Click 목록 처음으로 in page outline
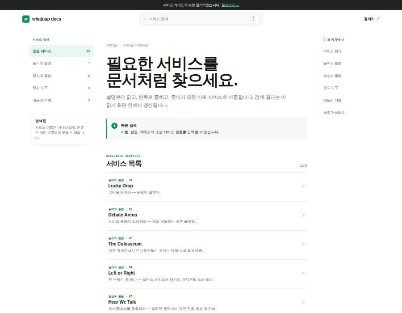402x313 pixels. point(334,112)
